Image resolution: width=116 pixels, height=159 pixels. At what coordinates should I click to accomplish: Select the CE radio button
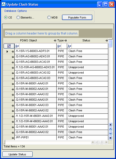[6, 17]
